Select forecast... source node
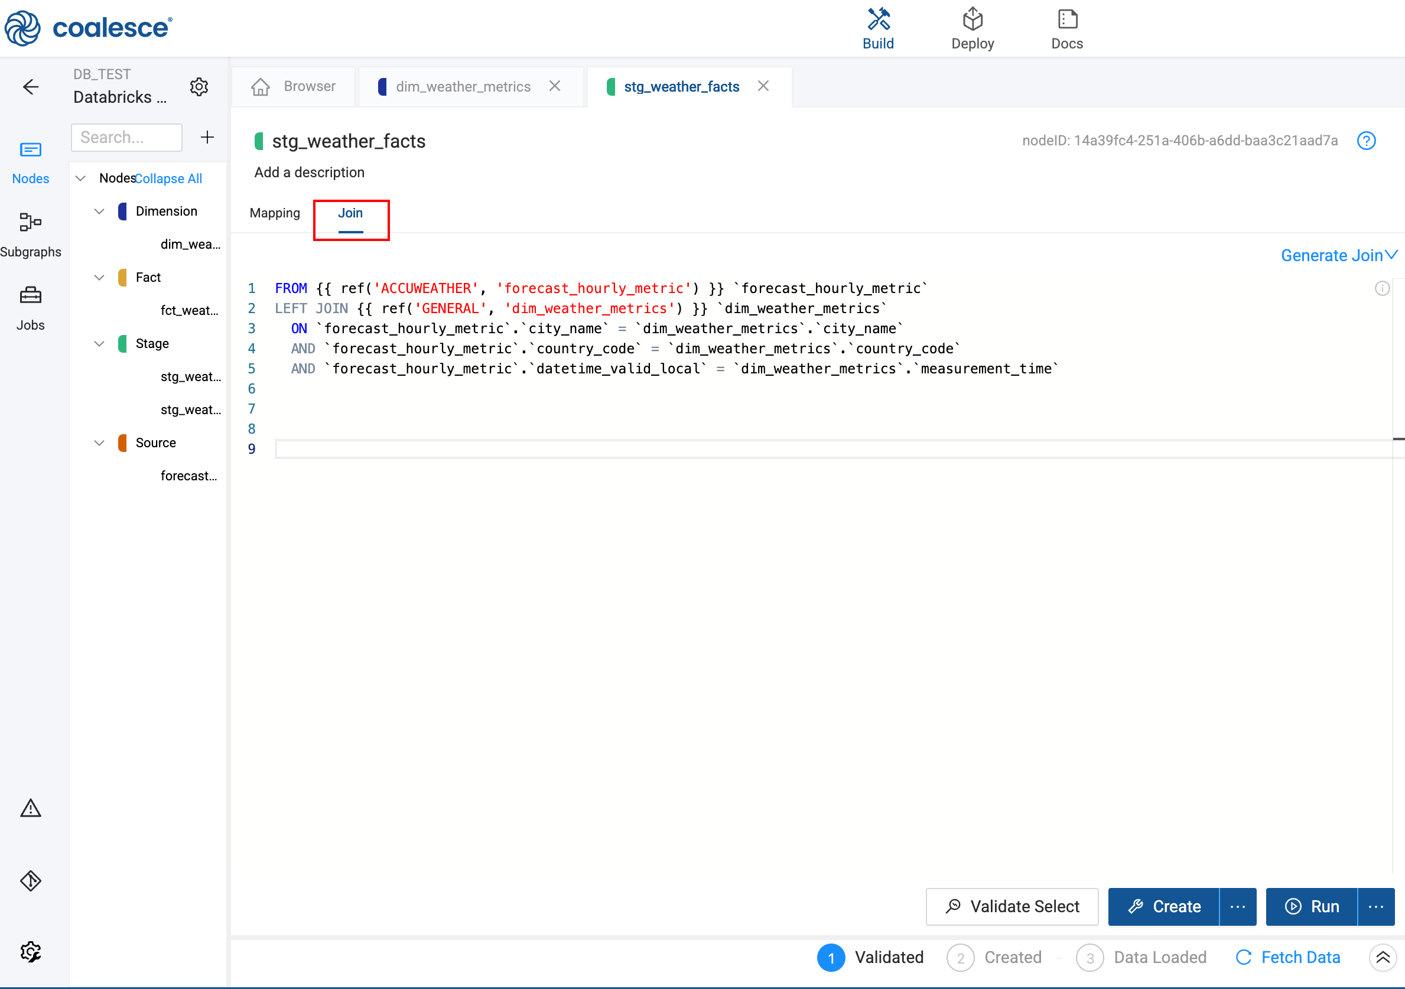1405x989 pixels. [189, 476]
